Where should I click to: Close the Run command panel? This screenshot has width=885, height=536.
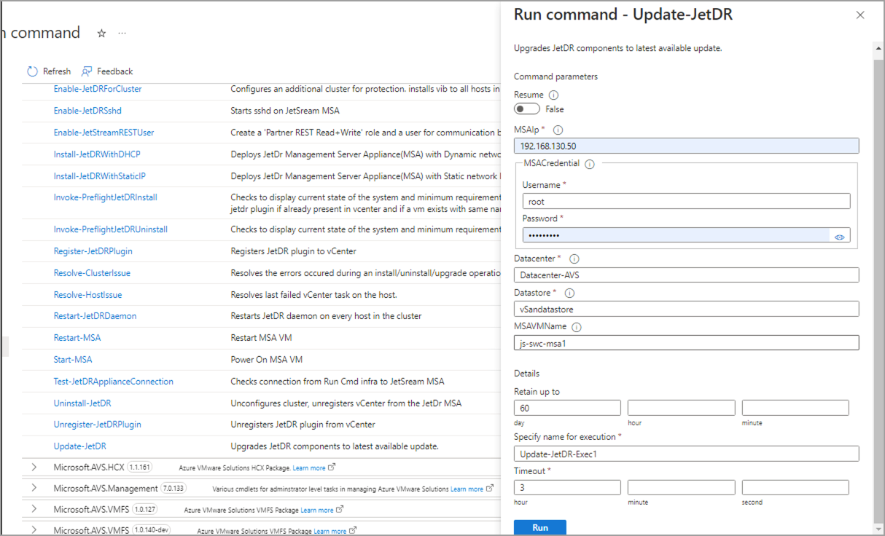(860, 15)
